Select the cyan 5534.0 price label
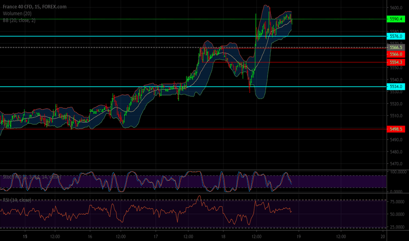This screenshot has width=409, height=241. click(396, 86)
